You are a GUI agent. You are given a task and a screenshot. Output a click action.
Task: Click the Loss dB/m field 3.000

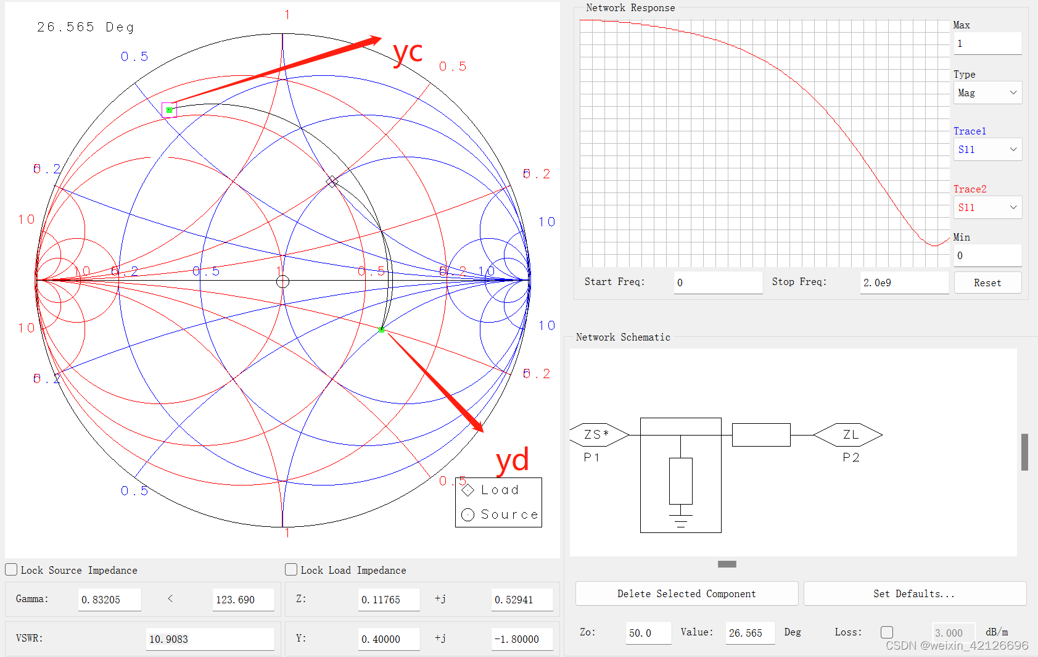(954, 633)
